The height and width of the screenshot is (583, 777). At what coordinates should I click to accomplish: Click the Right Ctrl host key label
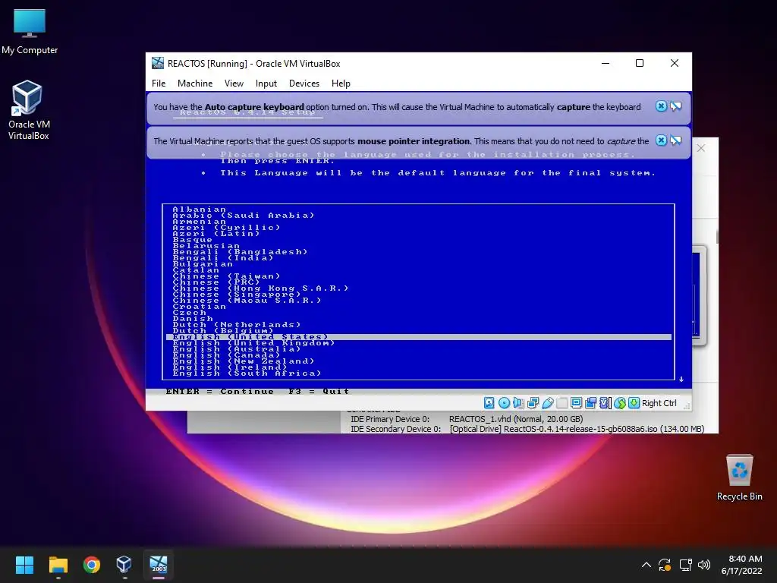pyautogui.click(x=659, y=403)
